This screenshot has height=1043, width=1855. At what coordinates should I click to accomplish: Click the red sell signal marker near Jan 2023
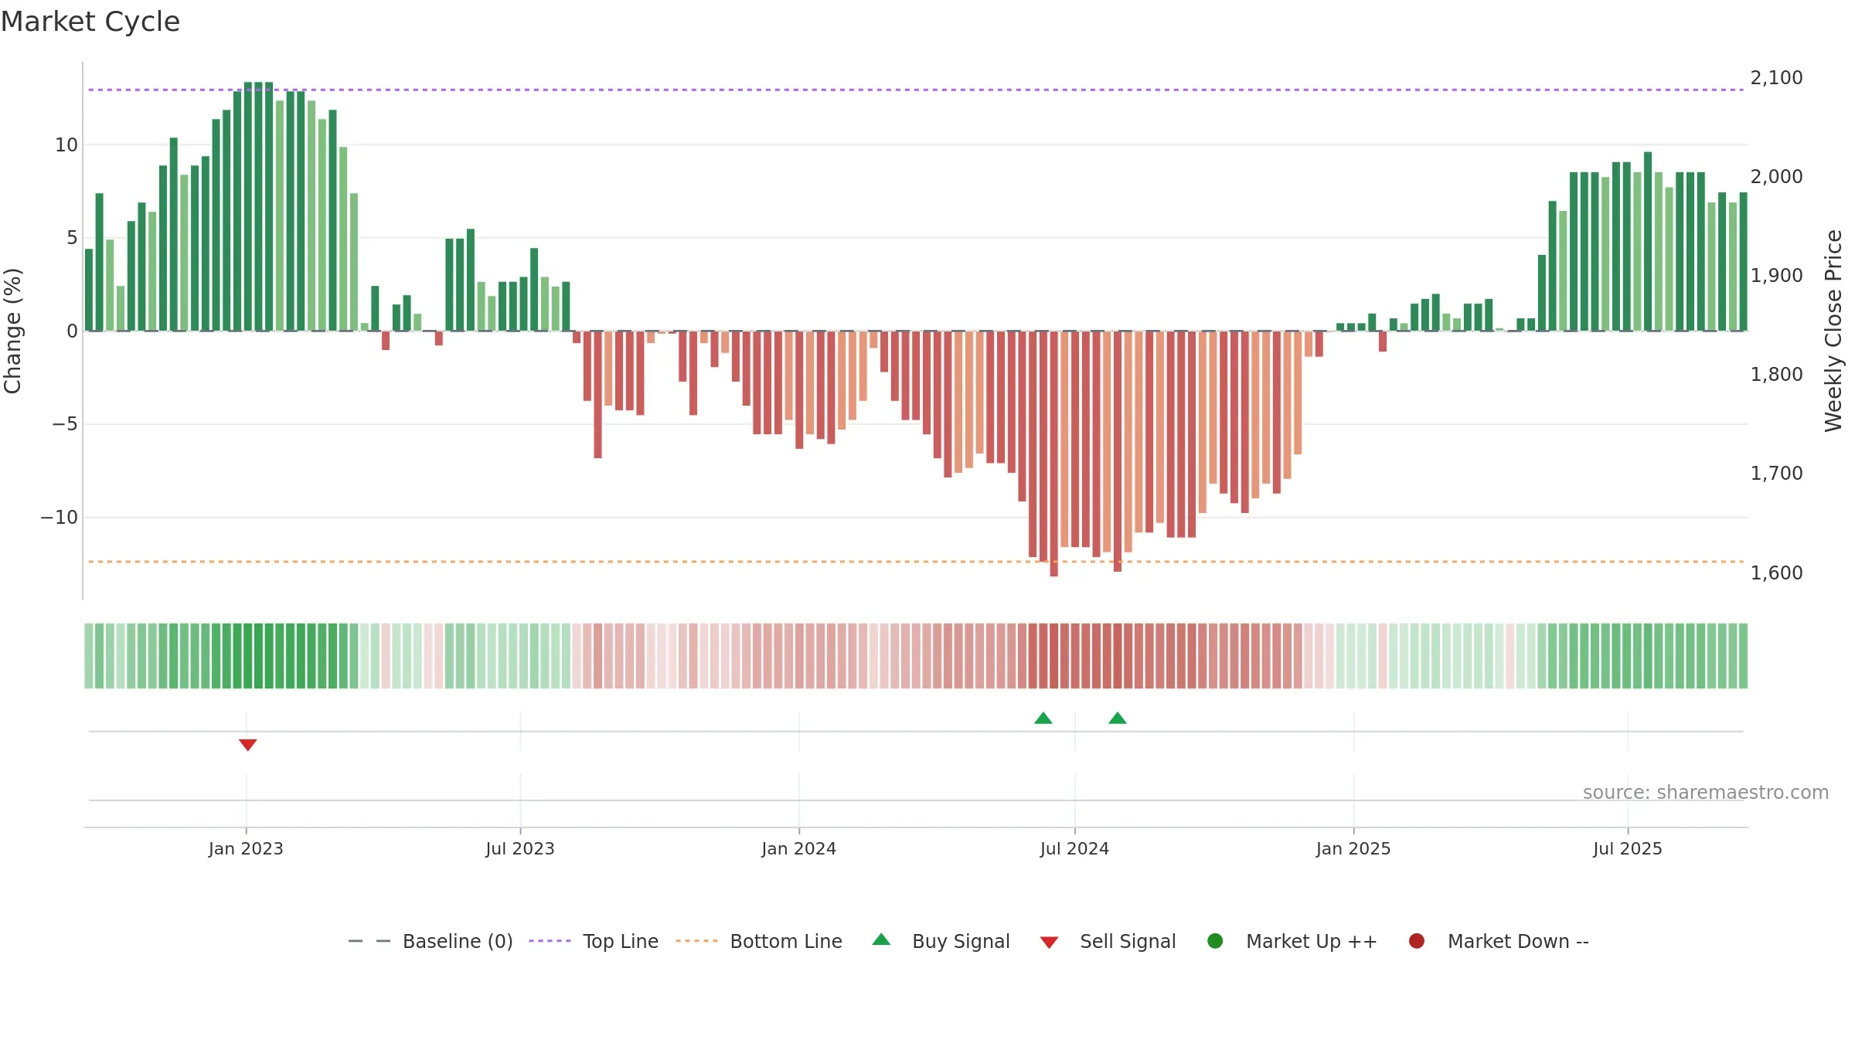[x=247, y=745]
